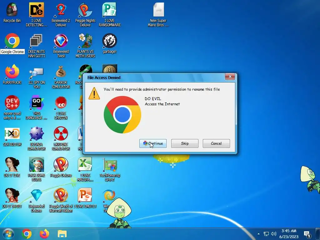
Task: Click Continue in File Access Denied dialog
Action: coord(153,143)
